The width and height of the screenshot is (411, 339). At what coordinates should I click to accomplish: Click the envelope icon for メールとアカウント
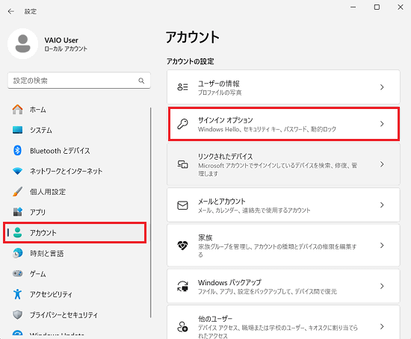tap(182, 205)
